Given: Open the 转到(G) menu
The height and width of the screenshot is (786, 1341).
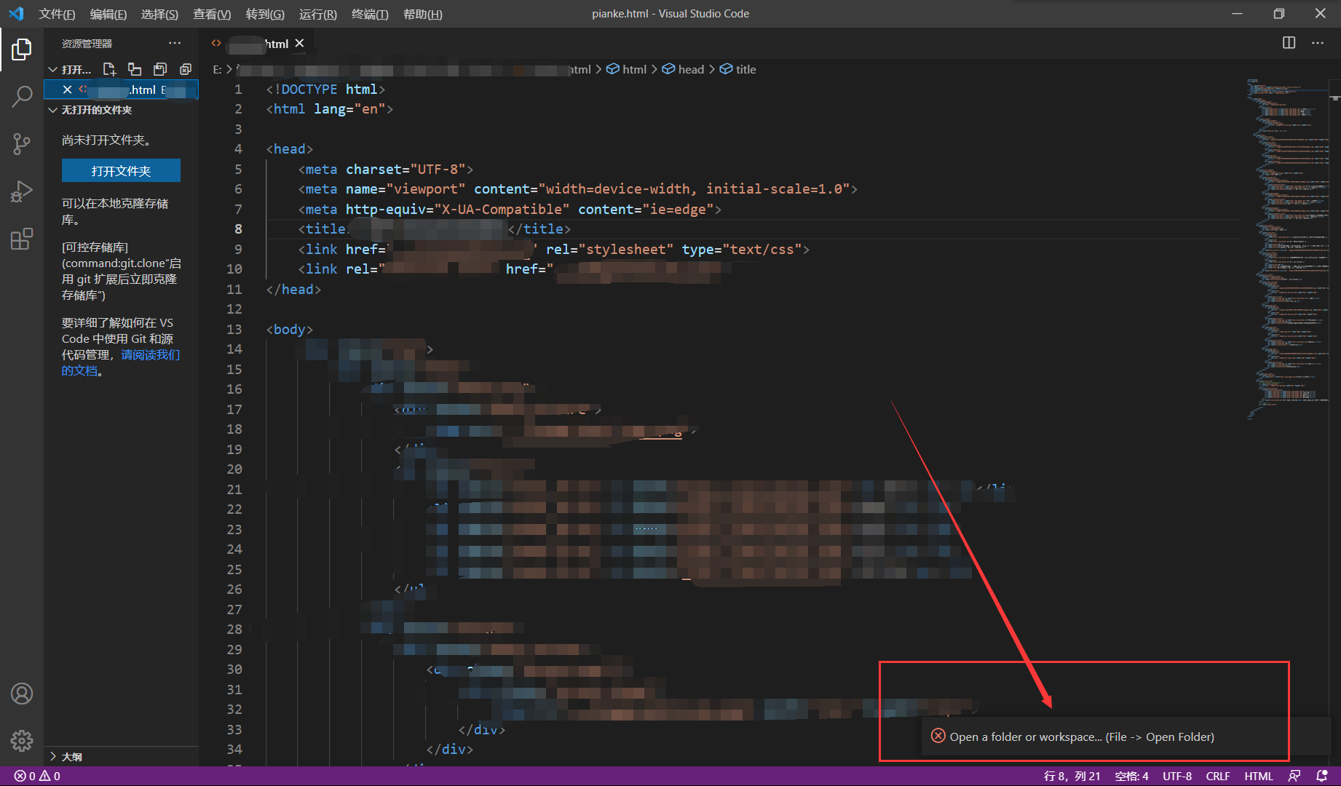Looking at the screenshot, I should pos(265,14).
